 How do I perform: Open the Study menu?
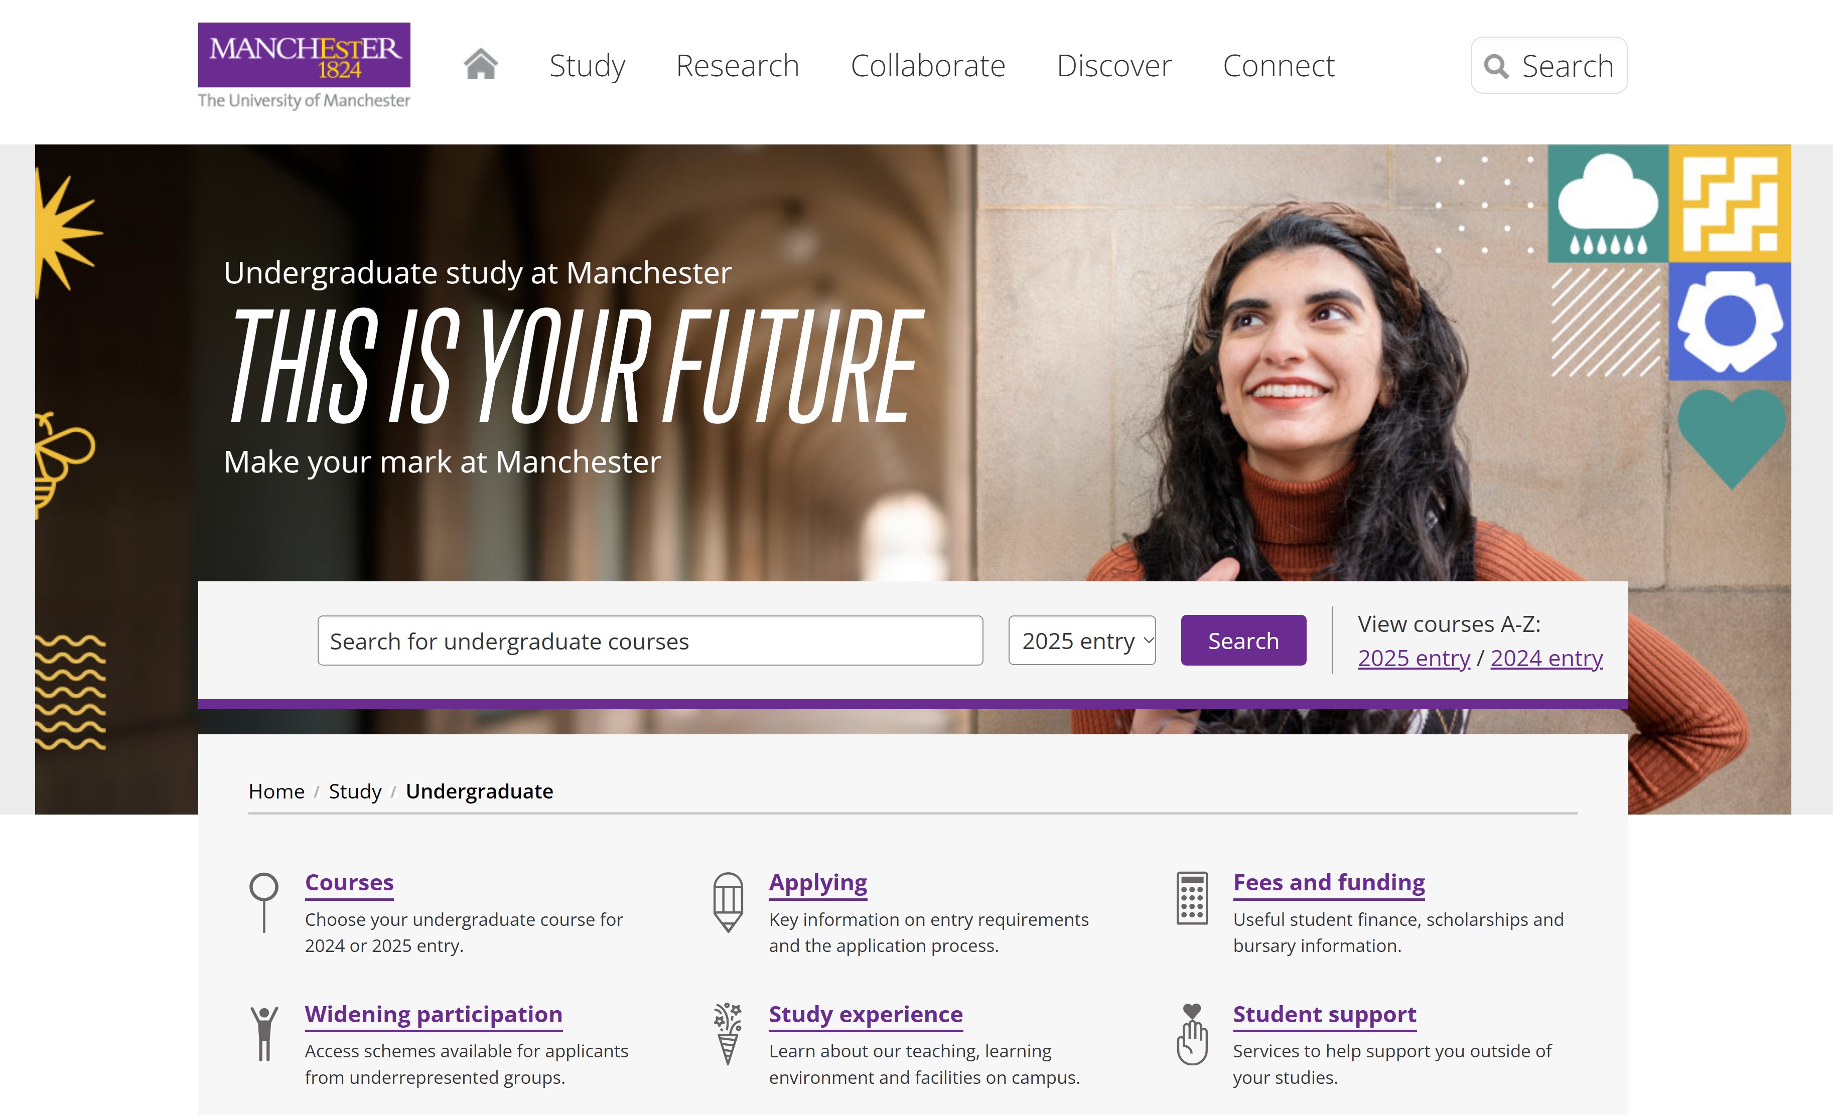coord(587,66)
